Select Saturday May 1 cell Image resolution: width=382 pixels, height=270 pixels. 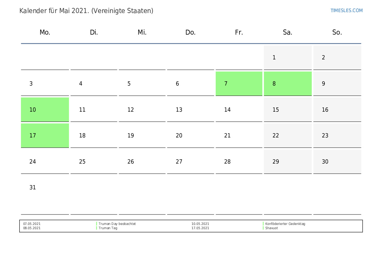[288, 57]
